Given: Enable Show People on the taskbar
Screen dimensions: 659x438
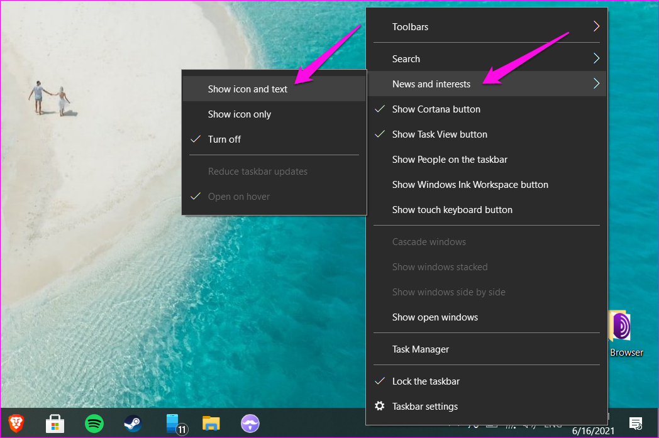Looking at the screenshot, I should [450, 159].
